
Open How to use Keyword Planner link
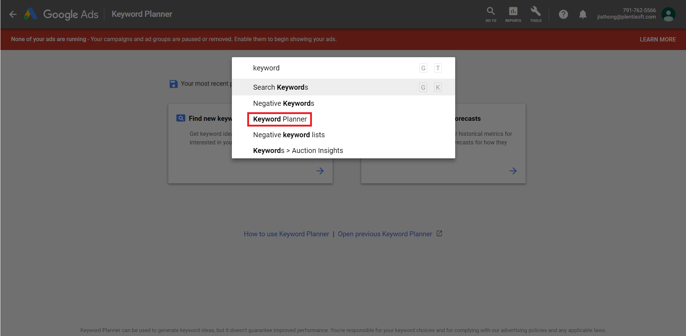[286, 234]
